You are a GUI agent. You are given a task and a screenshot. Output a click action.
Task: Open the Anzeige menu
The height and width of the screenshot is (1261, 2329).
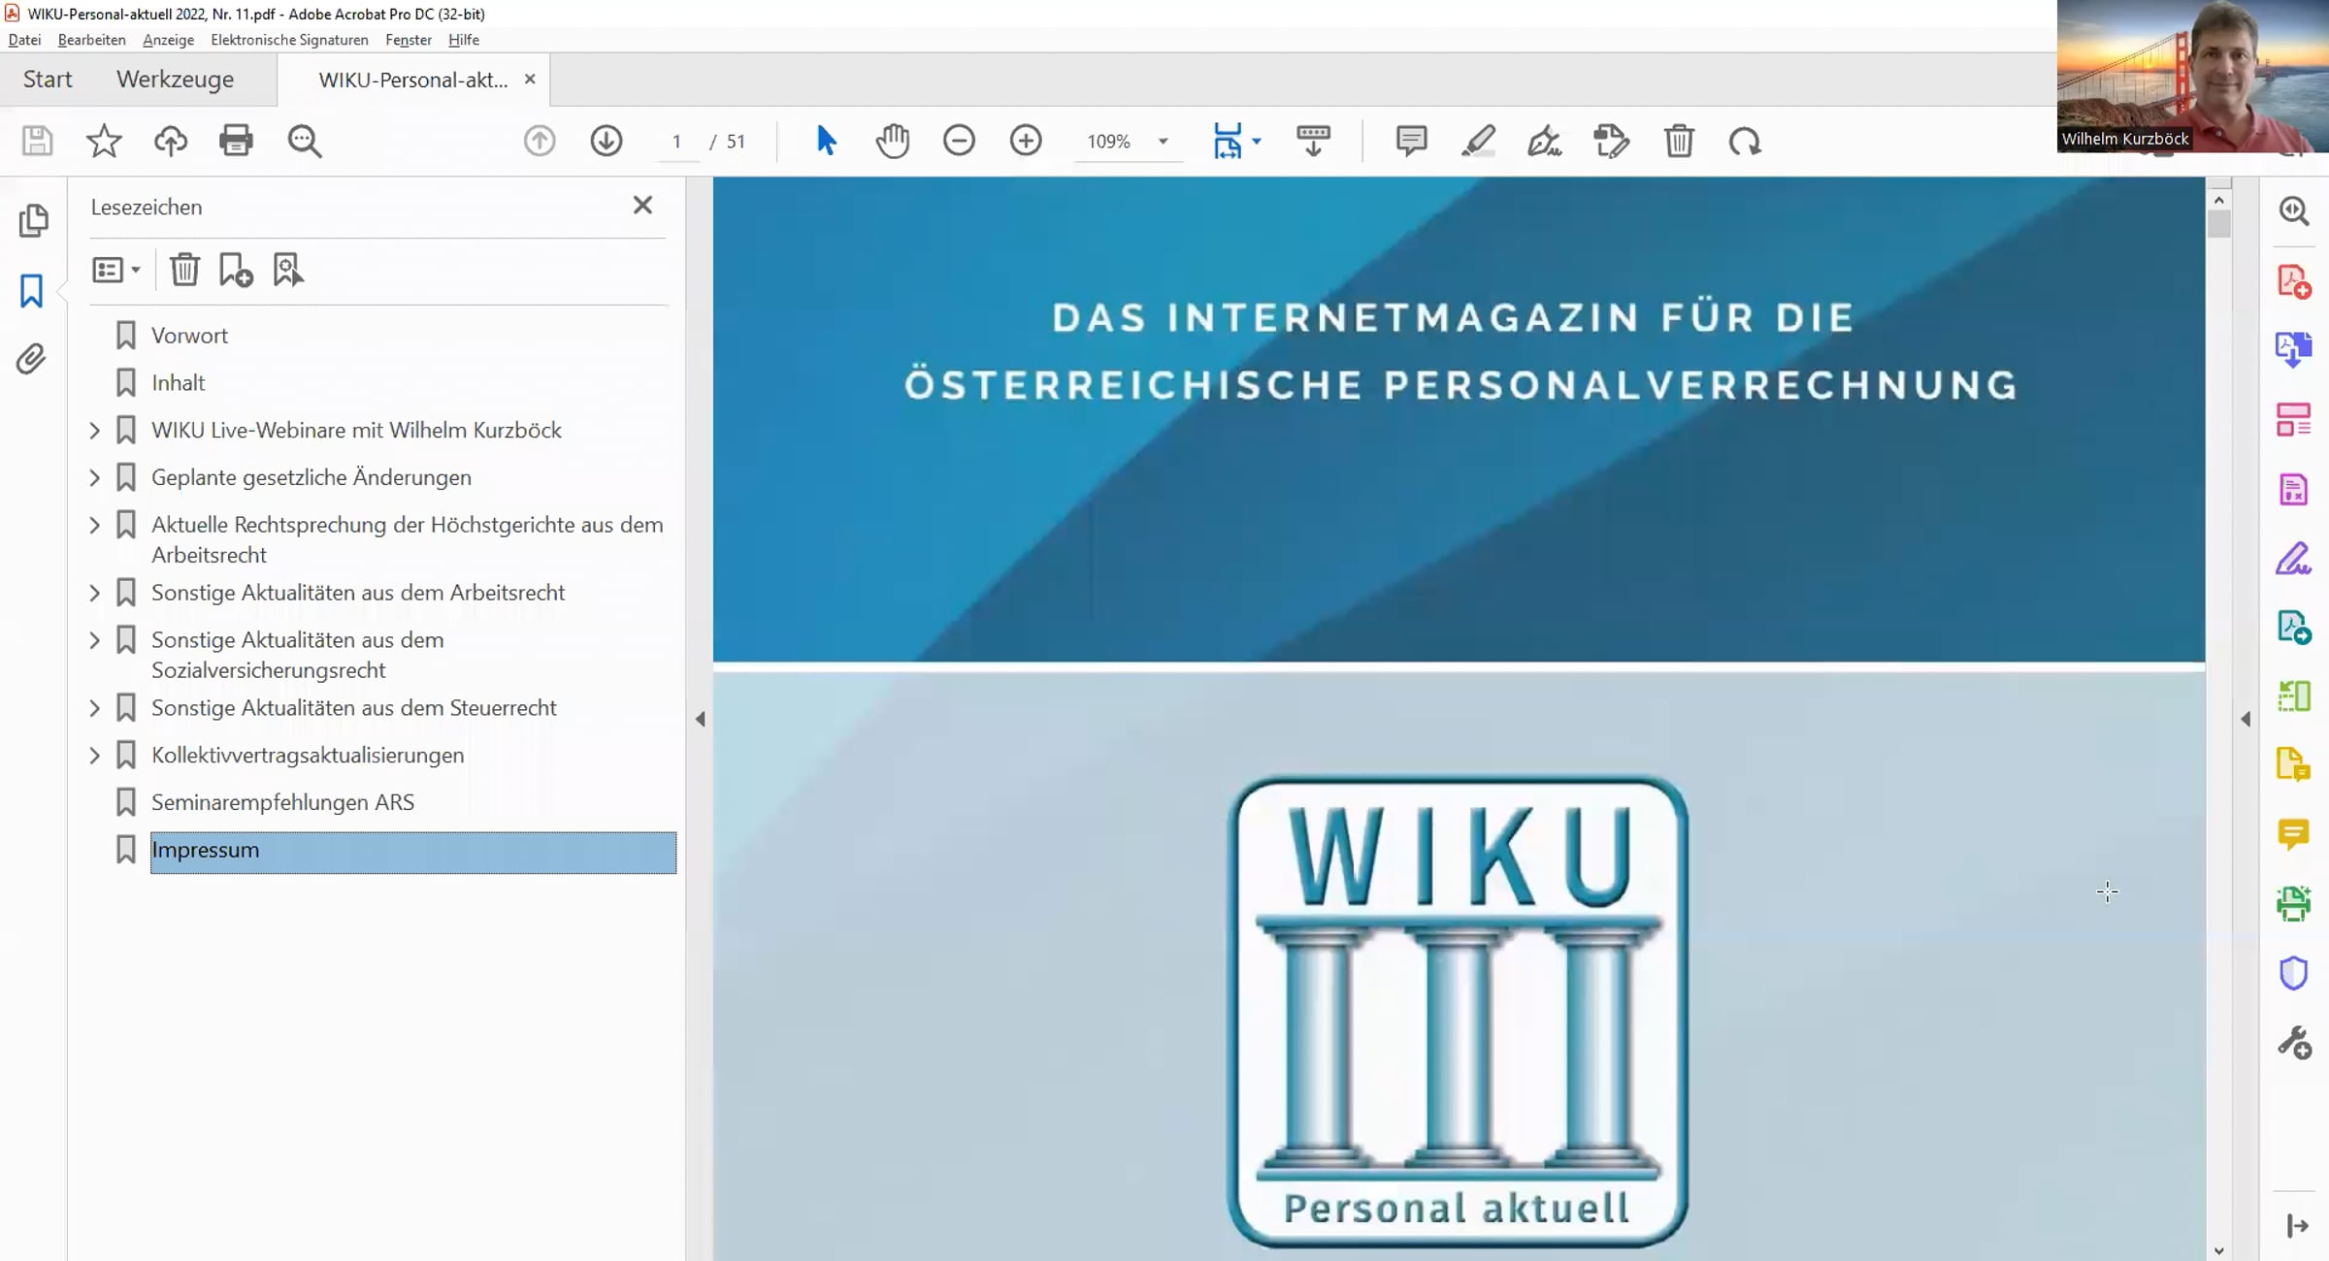pyautogui.click(x=168, y=40)
